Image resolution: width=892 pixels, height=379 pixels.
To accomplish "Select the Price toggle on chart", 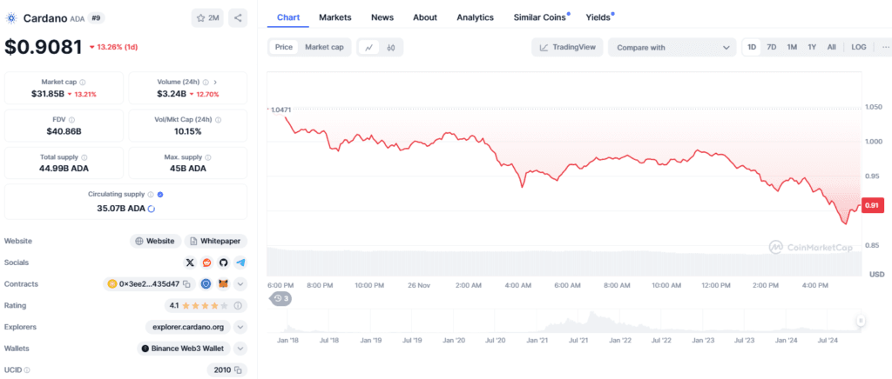I will (284, 47).
